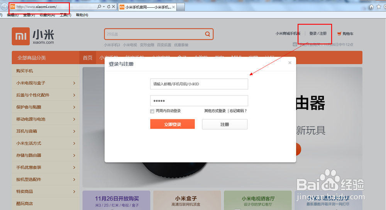Click 优惠套装 hot search link
The image size is (386, 210).
click(181, 45)
